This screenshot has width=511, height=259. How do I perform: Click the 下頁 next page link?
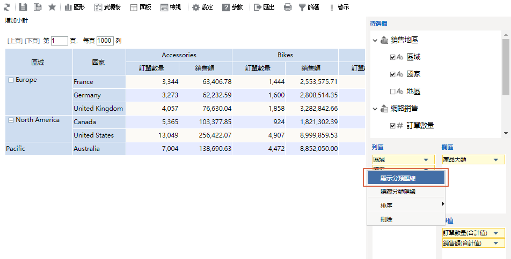pyautogui.click(x=33, y=41)
